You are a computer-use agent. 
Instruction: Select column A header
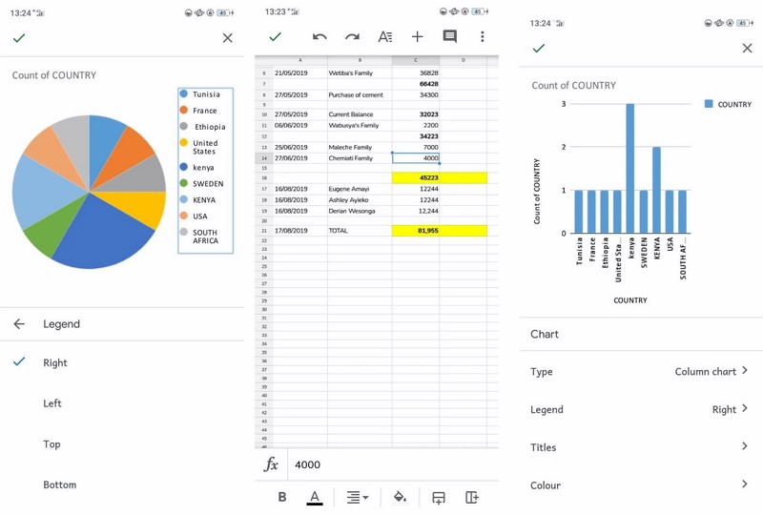pyautogui.click(x=300, y=60)
